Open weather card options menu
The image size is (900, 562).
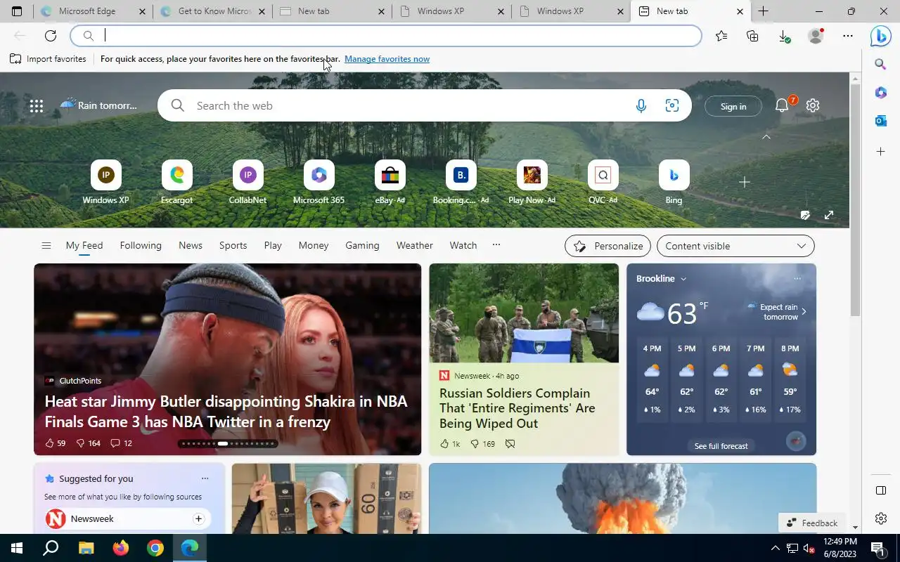[x=797, y=279]
